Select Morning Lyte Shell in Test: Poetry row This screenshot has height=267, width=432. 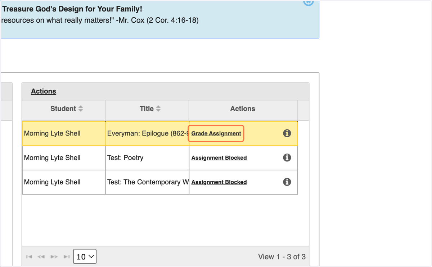click(52, 157)
